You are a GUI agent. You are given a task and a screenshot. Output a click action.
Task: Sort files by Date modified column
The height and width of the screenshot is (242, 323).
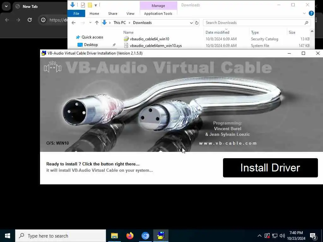[x=217, y=32]
